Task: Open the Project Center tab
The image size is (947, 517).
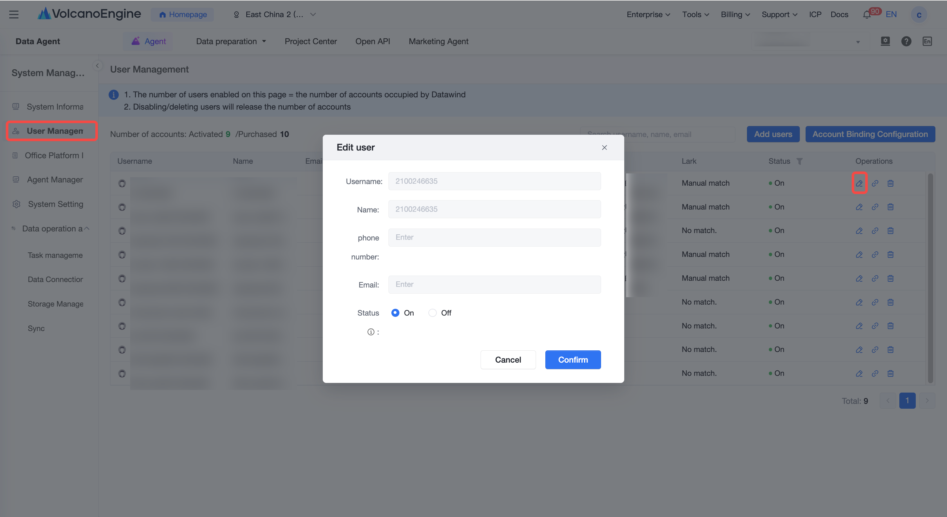Action: [311, 41]
